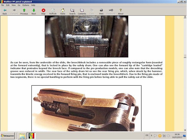Click the orange circular tray icon
187x140 pixels.
[160, 136]
